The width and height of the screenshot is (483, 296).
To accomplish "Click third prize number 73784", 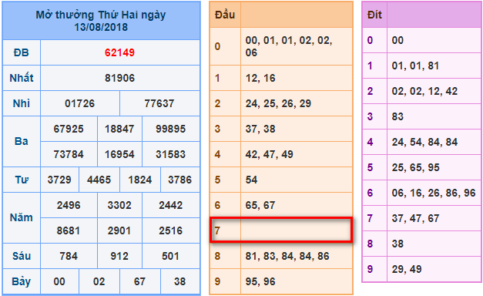I will [69, 154].
